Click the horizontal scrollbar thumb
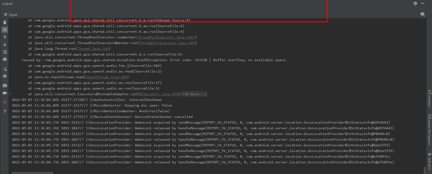This screenshot has height=174, width=432. click(32, 173)
